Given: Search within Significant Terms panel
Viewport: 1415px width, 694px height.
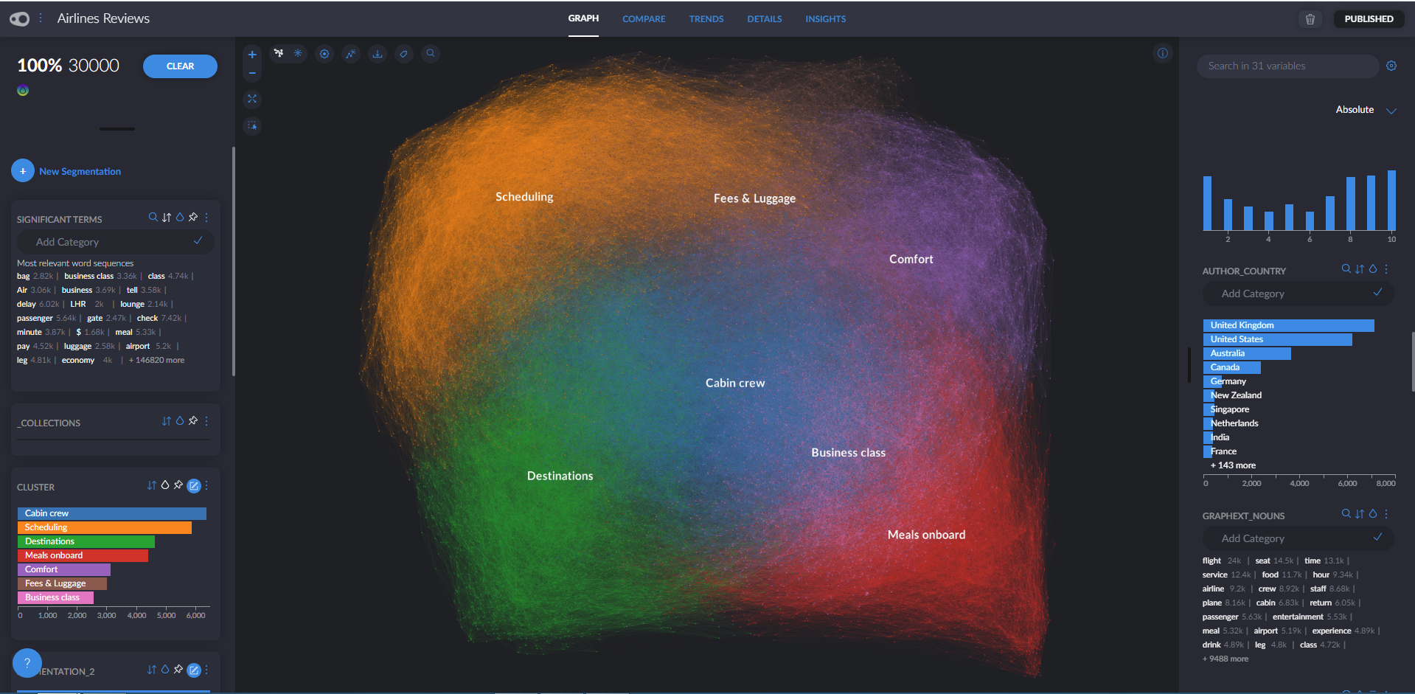Looking at the screenshot, I should click(x=153, y=218).
